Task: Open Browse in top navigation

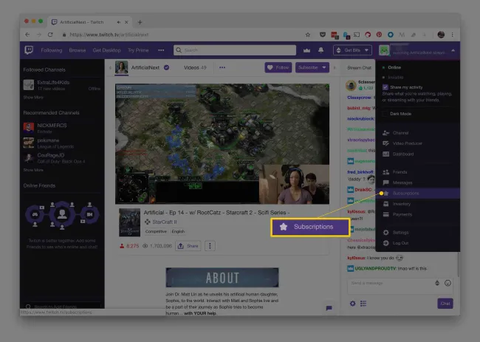Action: (78, 50)
